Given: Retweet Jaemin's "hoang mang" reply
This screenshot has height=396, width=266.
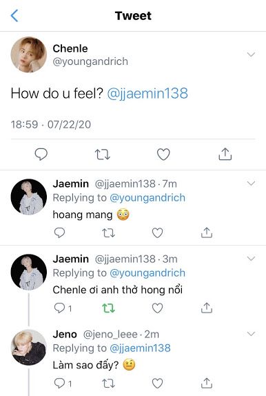Looking at the screenshot, I should (108, 233).
